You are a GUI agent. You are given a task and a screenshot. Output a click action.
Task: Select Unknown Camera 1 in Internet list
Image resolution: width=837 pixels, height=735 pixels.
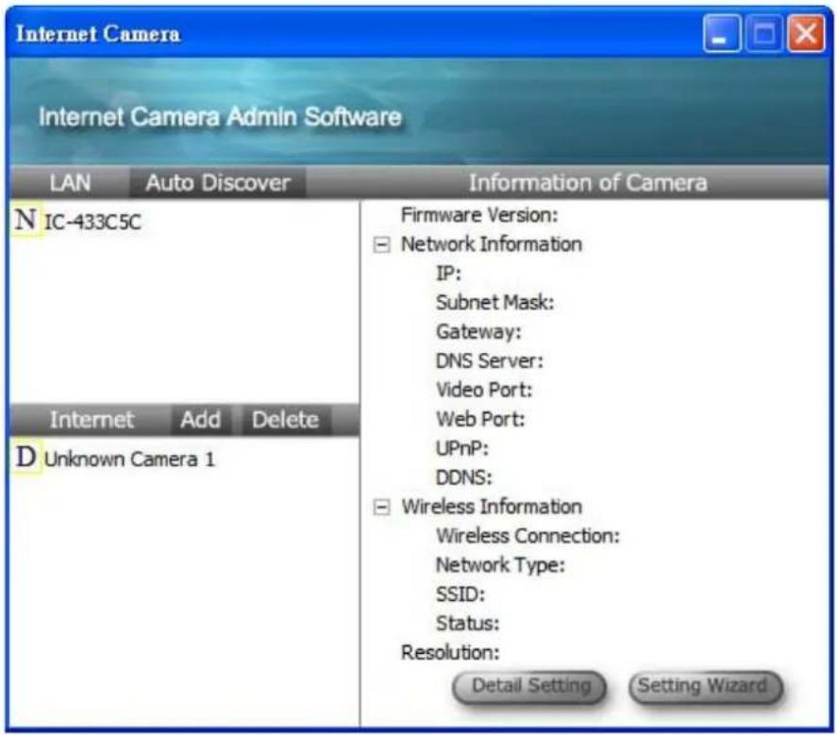click(x=129, y=459)
